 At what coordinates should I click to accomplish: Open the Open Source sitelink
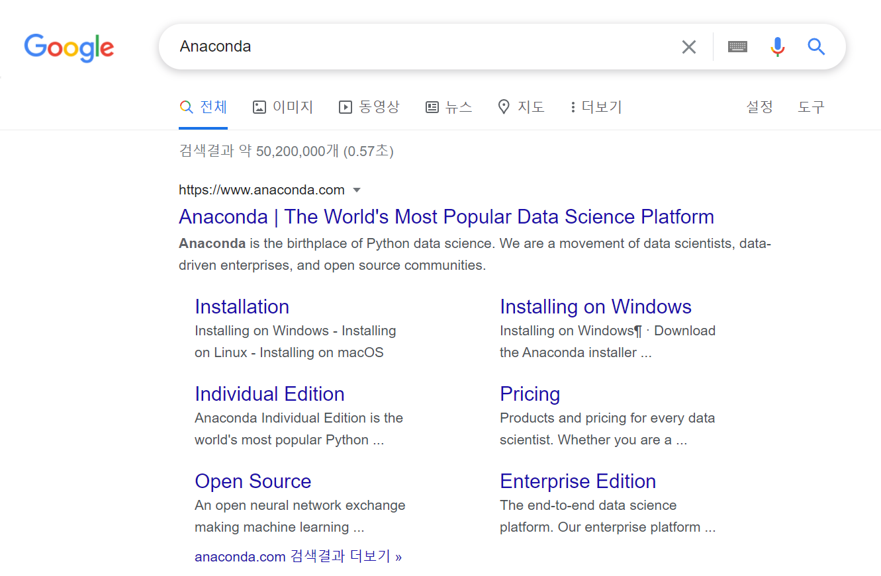pos(253,481)
